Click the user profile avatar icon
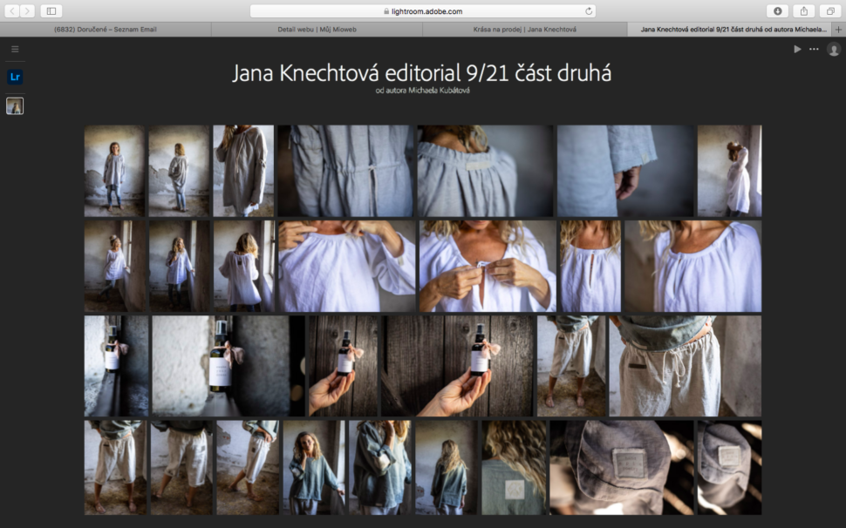This screenshot has width=846, height=528. pyautogui.click(x=833, y=50)
